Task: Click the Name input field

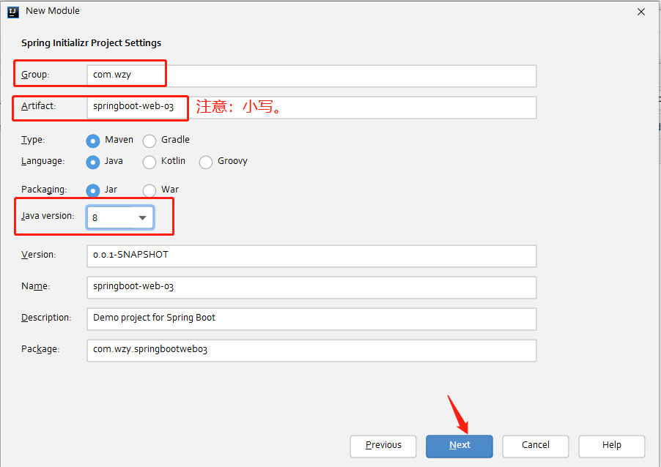Action: click(x=311, y=288)
